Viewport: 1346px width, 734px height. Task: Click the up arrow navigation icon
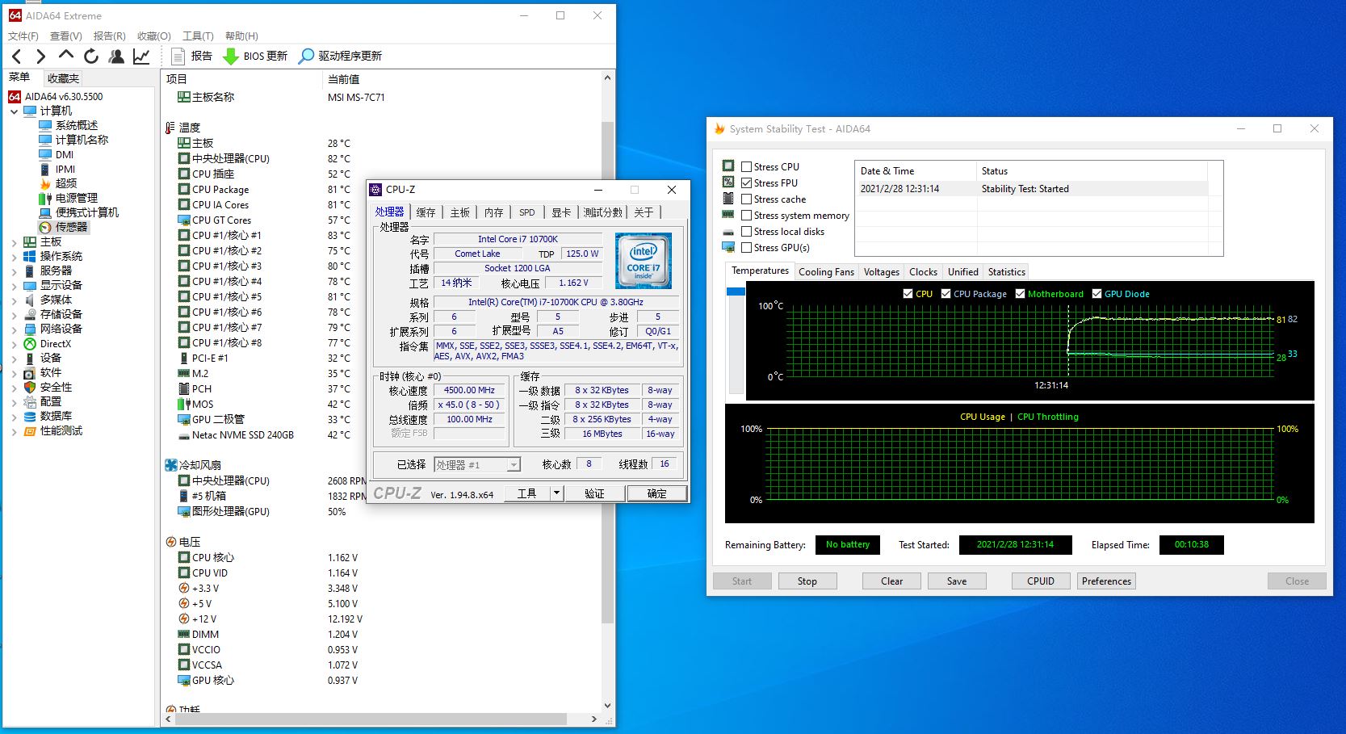coord(66,55)
